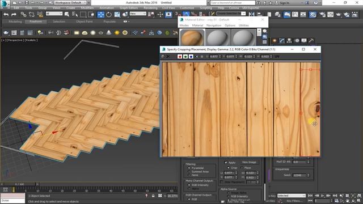
Task: Click the Align tool icon
Action: [260, 14]
